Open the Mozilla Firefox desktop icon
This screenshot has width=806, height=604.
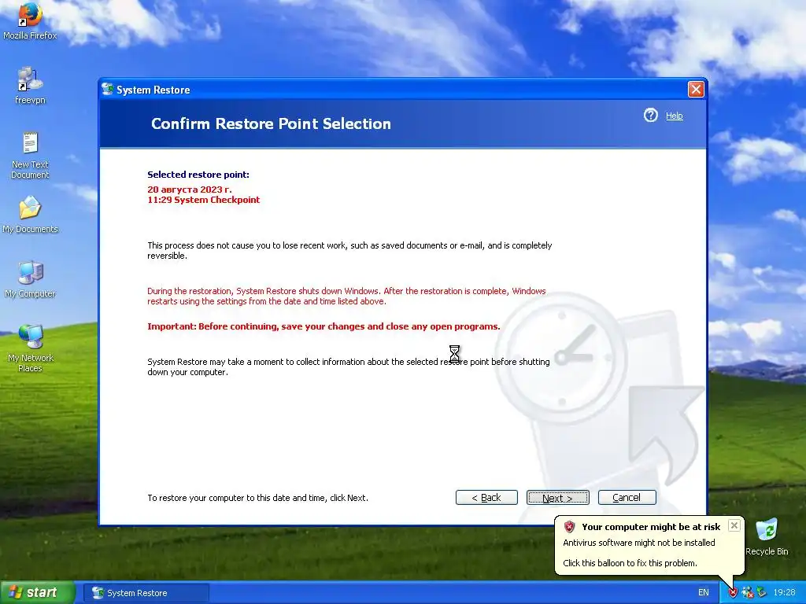click(x=30, y=20)
